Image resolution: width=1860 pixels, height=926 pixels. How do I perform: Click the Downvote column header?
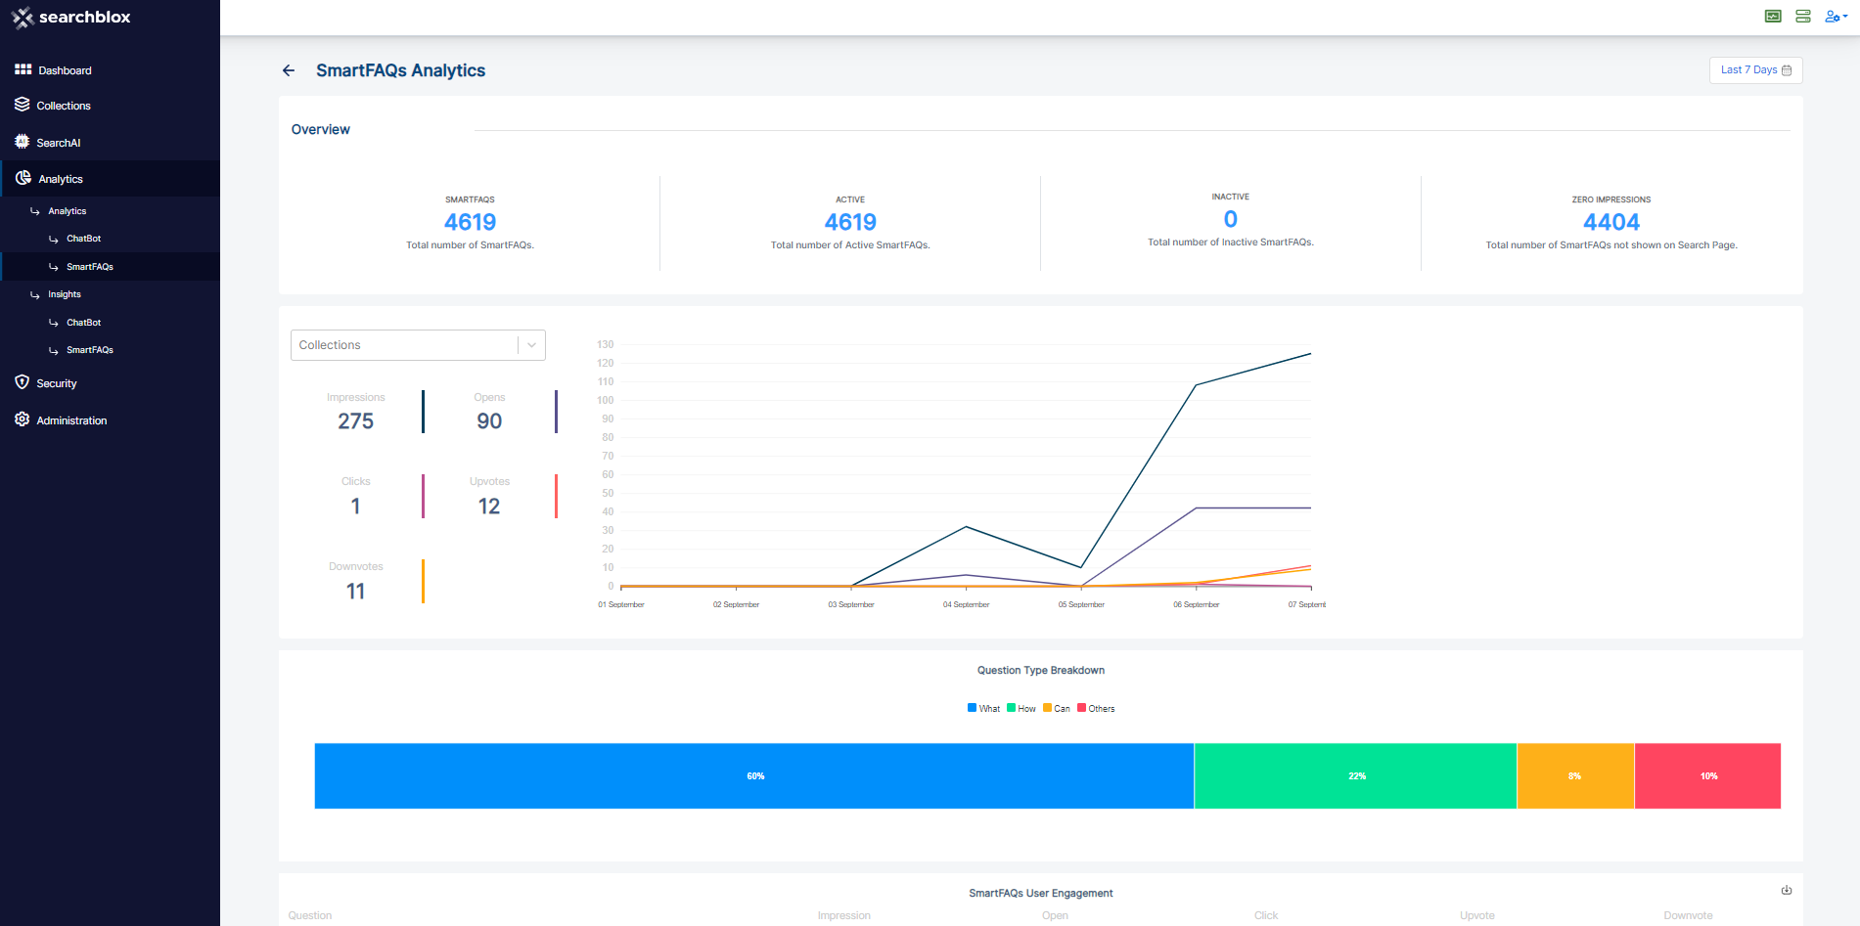(x=1688, y=916)
